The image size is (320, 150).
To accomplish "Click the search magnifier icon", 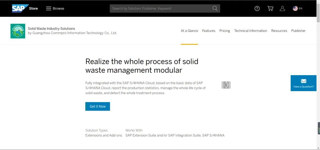I will pos(215,8).
